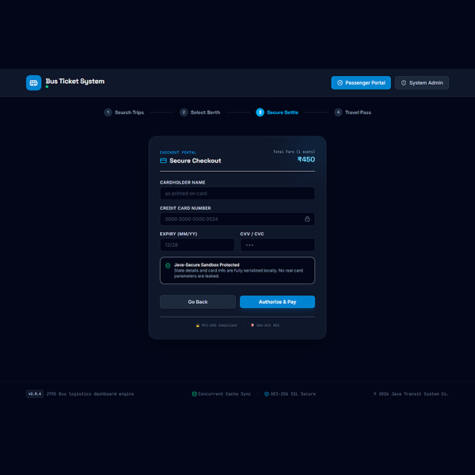Select the Secure Settle step

(x=277, y=112)
